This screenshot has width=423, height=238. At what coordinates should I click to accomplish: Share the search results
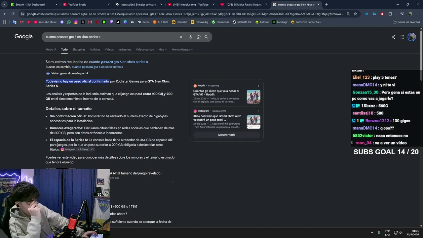[393, 37]
